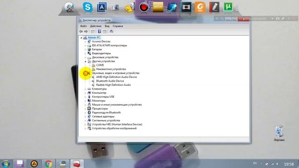Open the gold box dock icon
The image size is (299, 168).
(x=158, y=7)
